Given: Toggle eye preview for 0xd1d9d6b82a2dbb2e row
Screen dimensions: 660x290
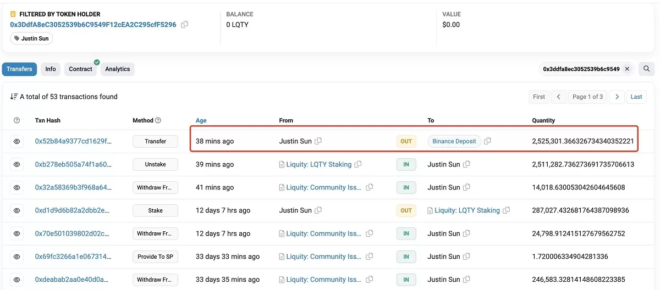Looking at the screenshot, I should (16, 210).
